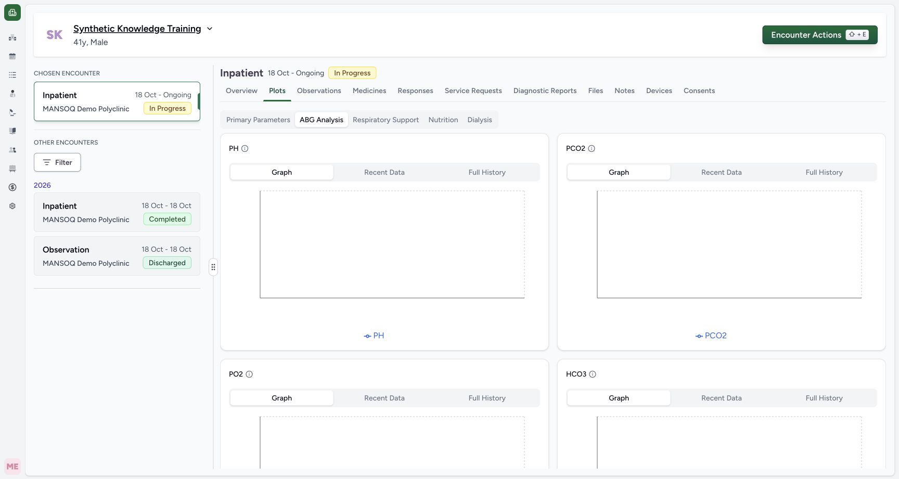This screenshot has width=899, height=479.
Task: Select the discharged Observation encounter card
Action: (117, 256)
